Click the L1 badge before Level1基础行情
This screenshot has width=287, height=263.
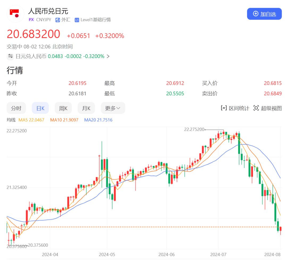(77, 20)
